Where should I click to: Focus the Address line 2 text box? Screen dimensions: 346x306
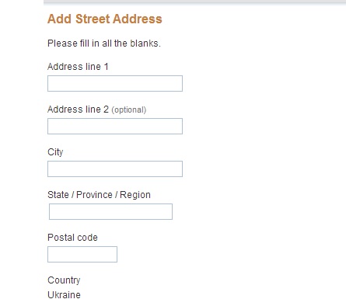pos(115,126)
